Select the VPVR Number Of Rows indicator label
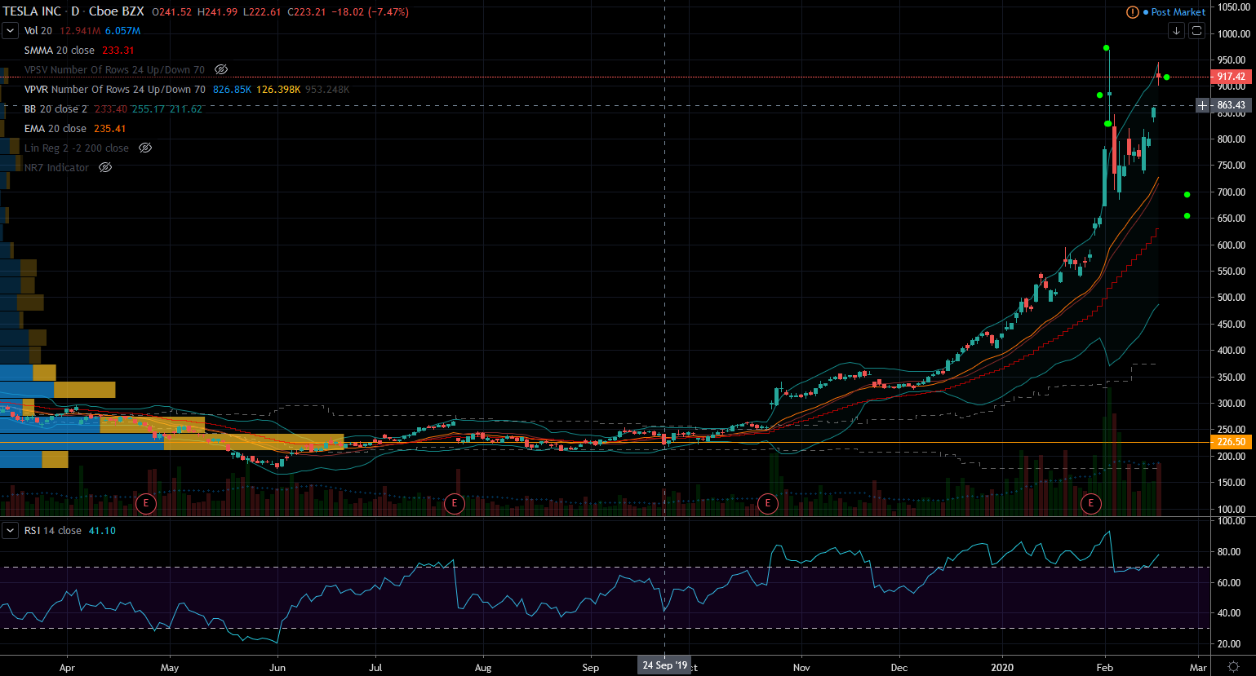This screenshot has width=1256, height=676. pos(114,90)
